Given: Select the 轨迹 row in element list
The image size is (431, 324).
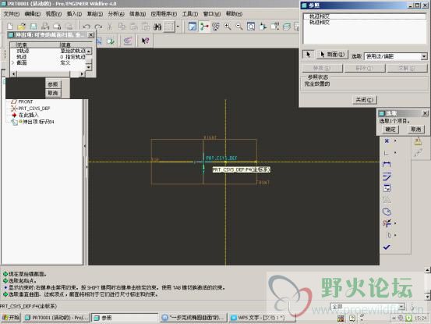Looking at the screenshot, I should (48, 57).
